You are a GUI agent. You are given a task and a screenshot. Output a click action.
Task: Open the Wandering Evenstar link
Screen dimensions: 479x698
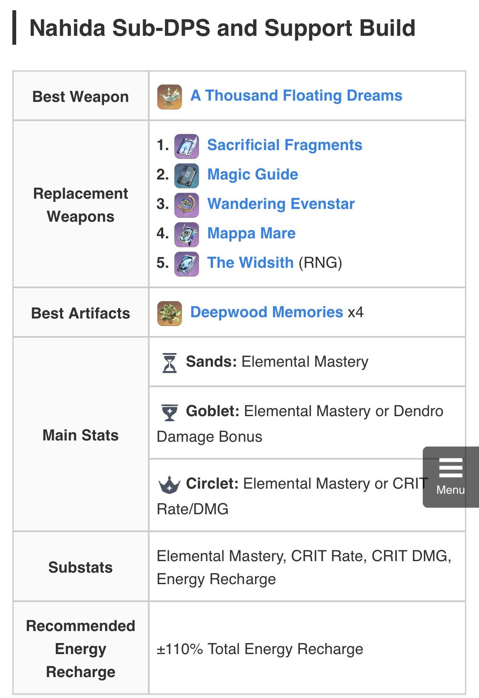point(281,203)
